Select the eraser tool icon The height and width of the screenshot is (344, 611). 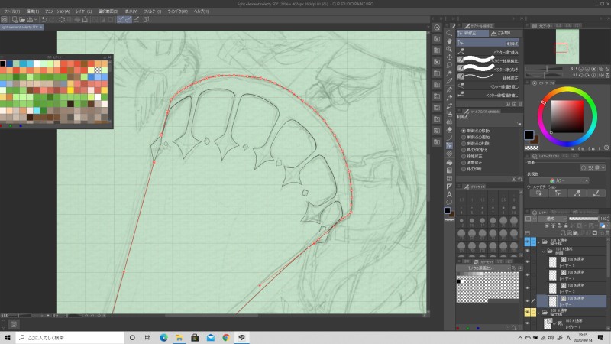449,128
